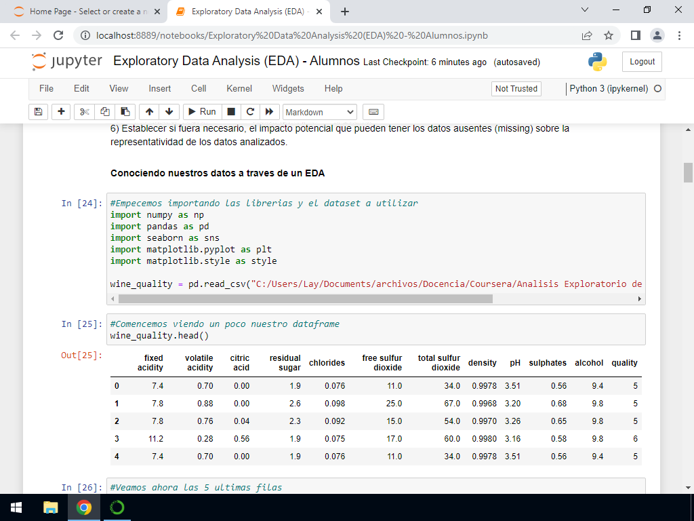Screen dimensions: 694x521
Task: Click the Run button
Action: point(201,112)
